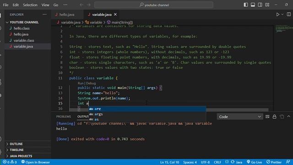Split the editor right
The height and width of the screenshot is (165, 293).
pos(289,14)
